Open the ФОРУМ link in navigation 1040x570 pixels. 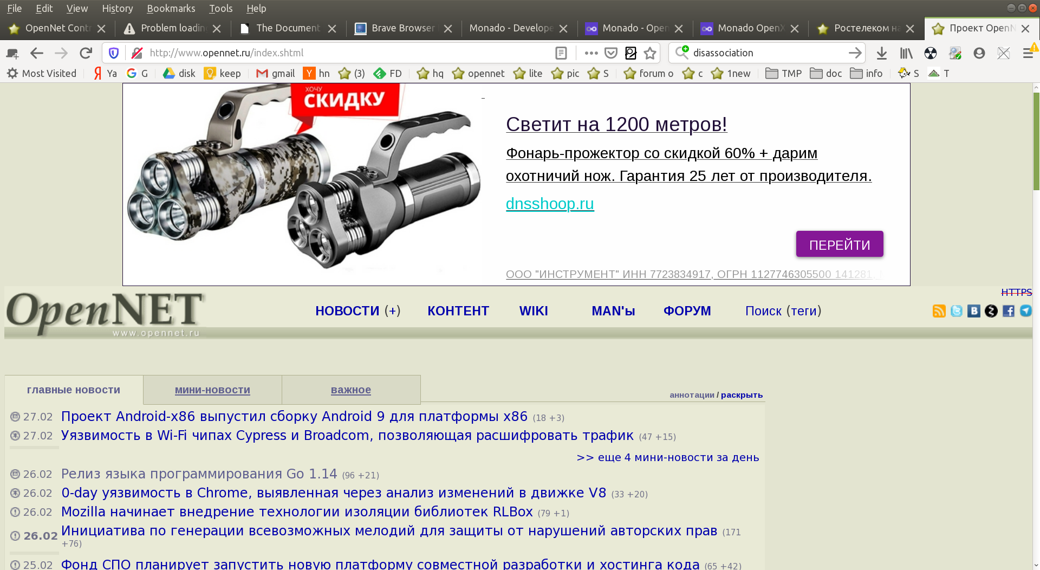coord(687,311)
